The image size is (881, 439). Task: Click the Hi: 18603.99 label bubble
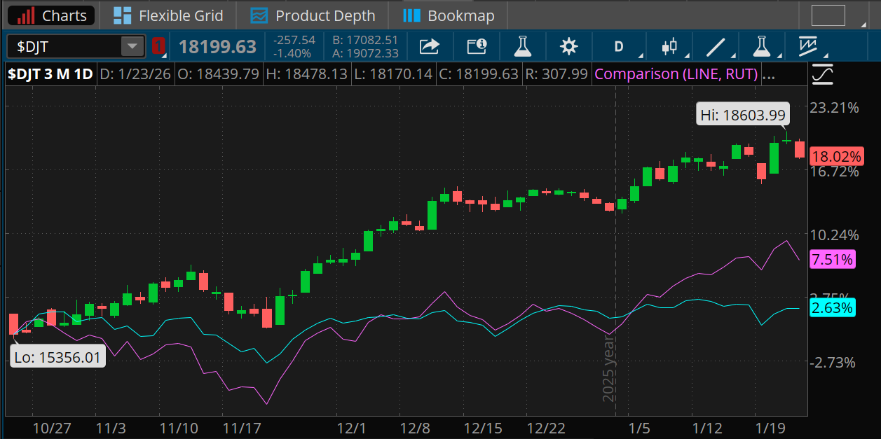[x=742, y=113]
